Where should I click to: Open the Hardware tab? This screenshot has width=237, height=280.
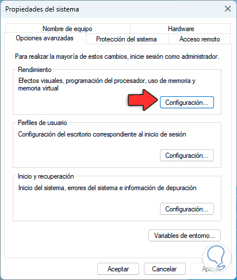pos(181,29)
